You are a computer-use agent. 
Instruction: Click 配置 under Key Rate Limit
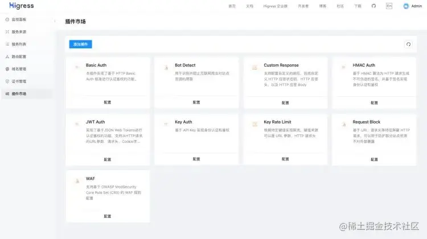pos(285,159)
